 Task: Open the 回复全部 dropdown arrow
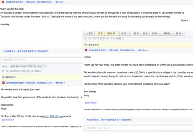tap(118, 34)
